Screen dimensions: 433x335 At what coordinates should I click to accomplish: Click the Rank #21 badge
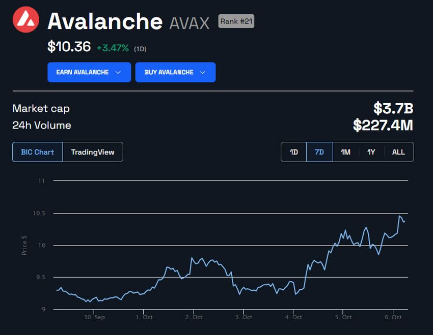(x=235, y=21)
